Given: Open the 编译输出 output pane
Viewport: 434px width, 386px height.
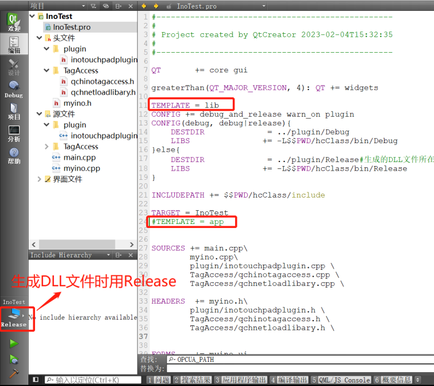Looking at the screenshot, I should coord(290,380).
